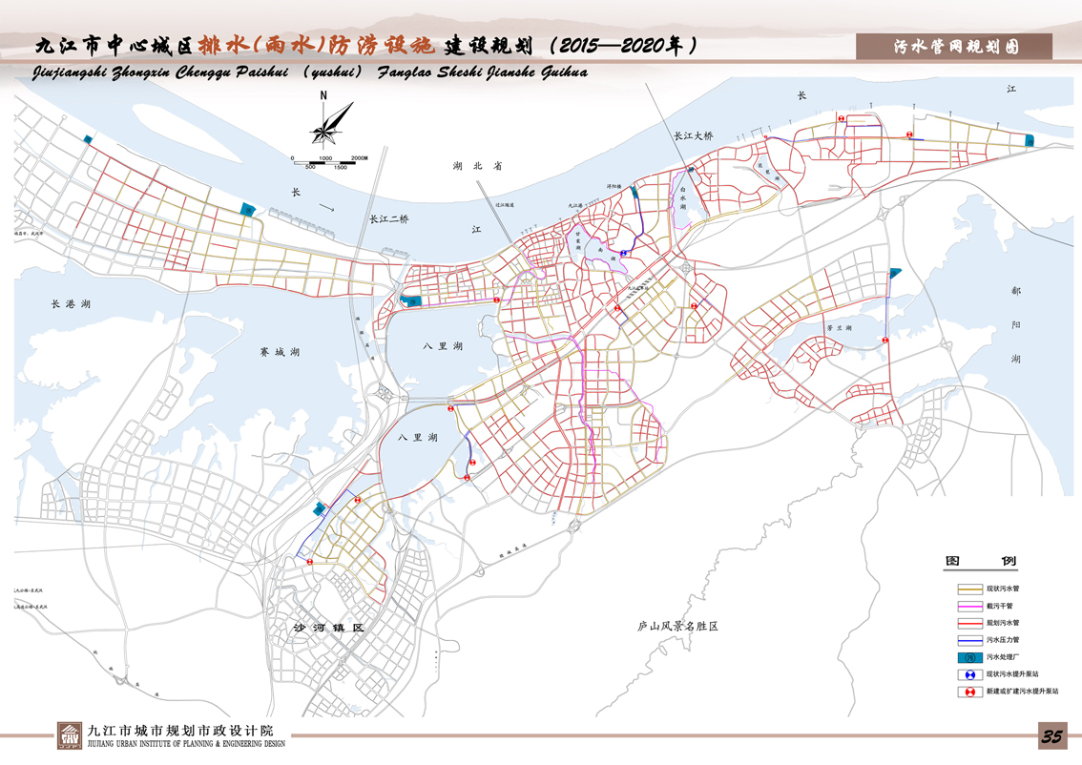
Task: Click the 长江二桥 bridge label
Action: (389, 219)
